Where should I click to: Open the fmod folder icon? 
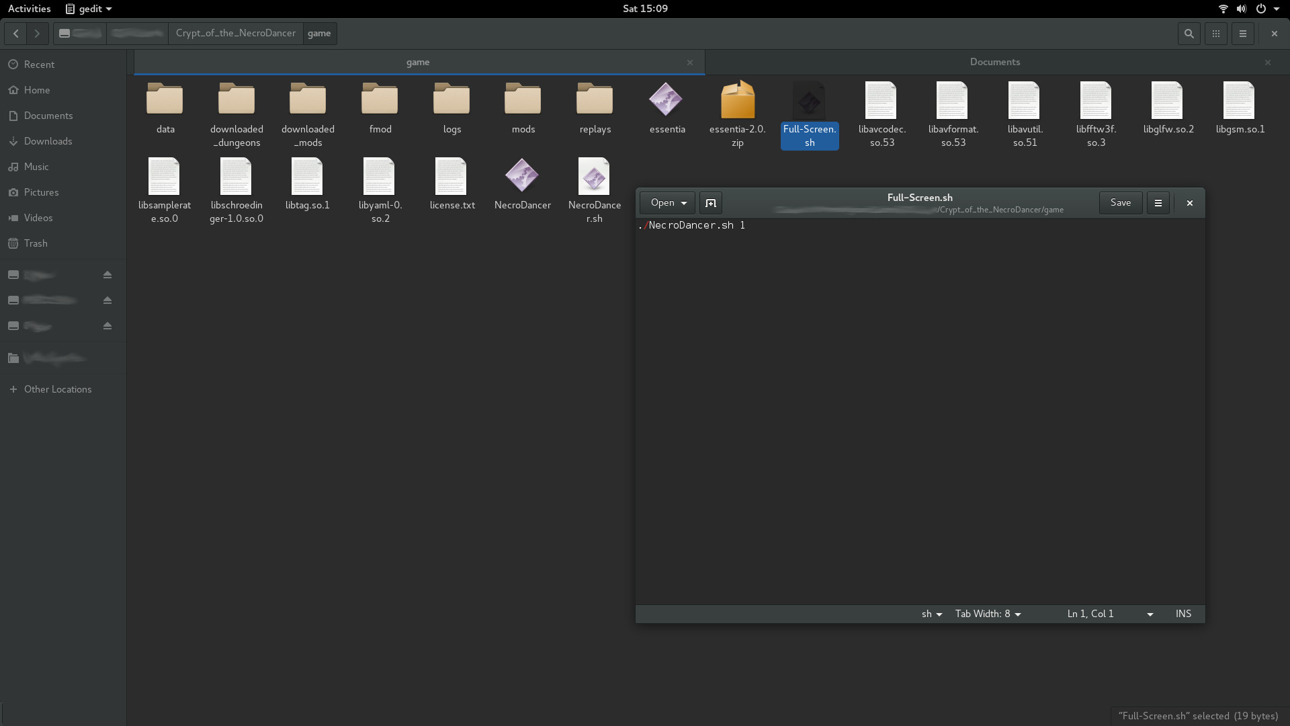point(380,99)
